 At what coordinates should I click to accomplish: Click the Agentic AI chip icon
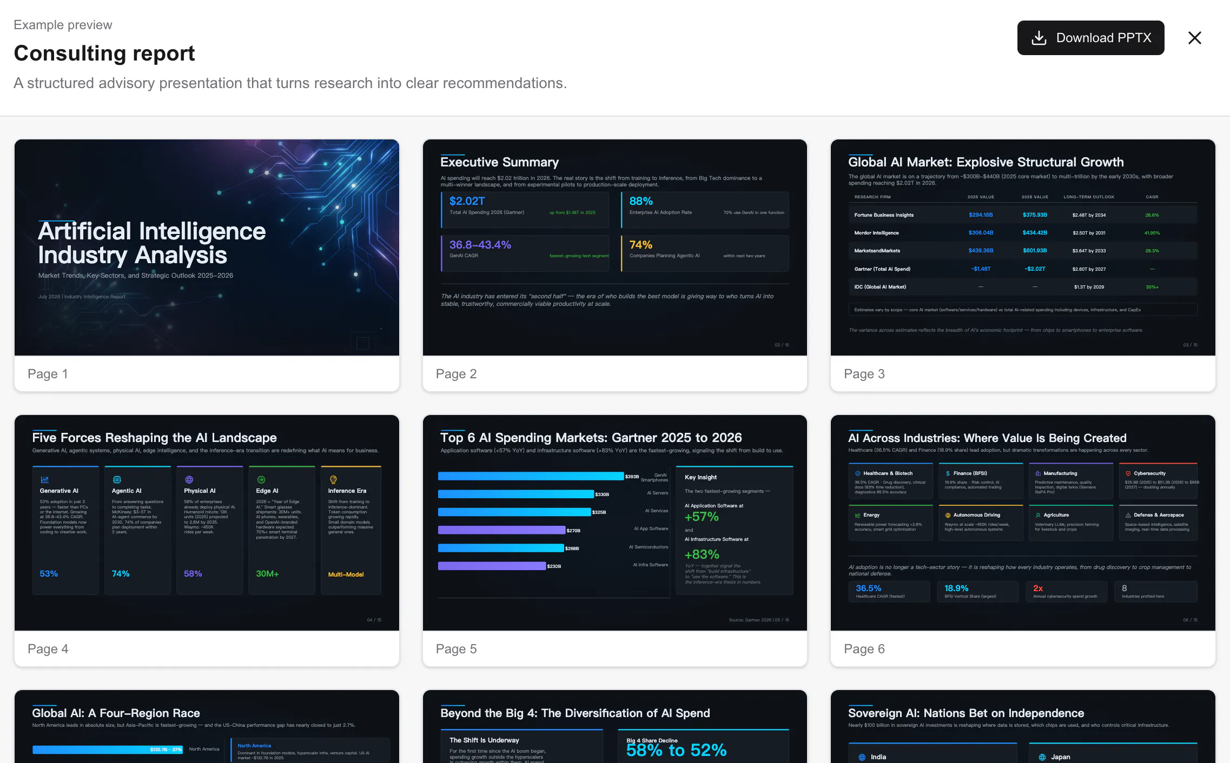point(117,479)
